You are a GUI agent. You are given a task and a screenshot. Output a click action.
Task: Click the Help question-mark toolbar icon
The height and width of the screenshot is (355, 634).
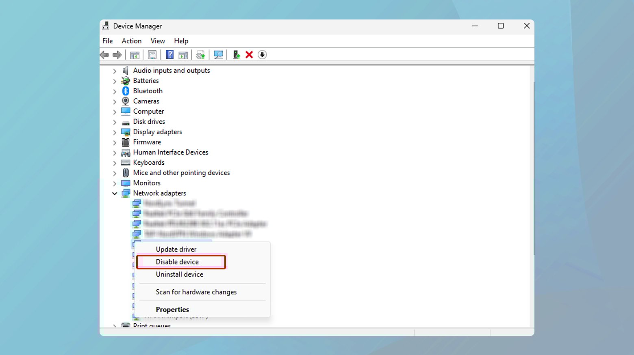[x=169, y=54]
